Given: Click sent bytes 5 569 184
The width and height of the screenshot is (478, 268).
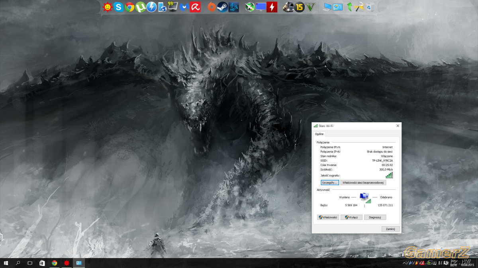Looking at the screenshot, I should pos(351,205).
